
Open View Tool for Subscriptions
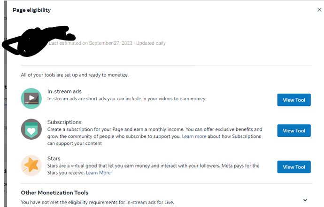click(294, 131)
